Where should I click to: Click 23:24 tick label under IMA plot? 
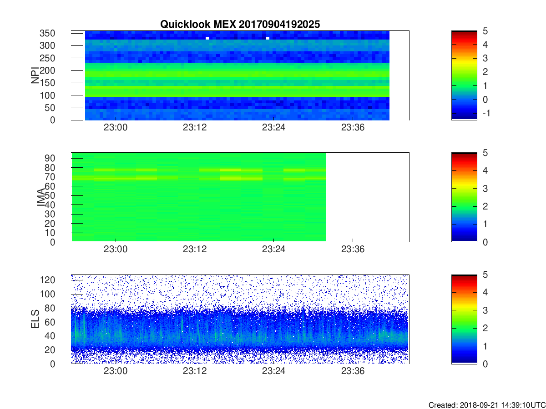tap(273, 250)
